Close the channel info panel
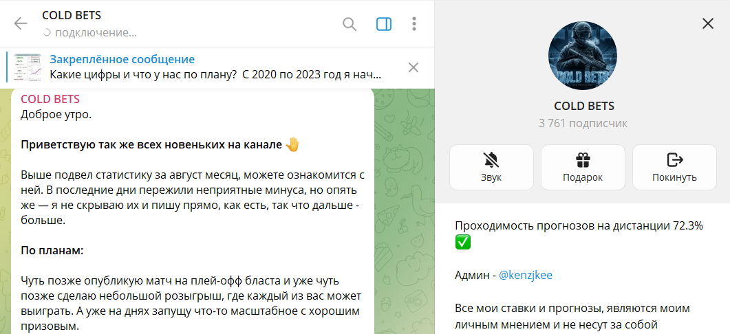The width and height of the screenshot is (730, 334). (708, 24)
